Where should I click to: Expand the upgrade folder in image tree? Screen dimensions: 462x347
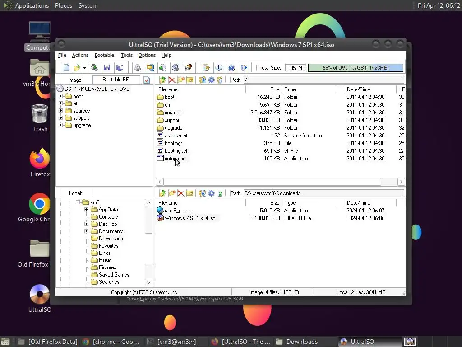[61, 125]
